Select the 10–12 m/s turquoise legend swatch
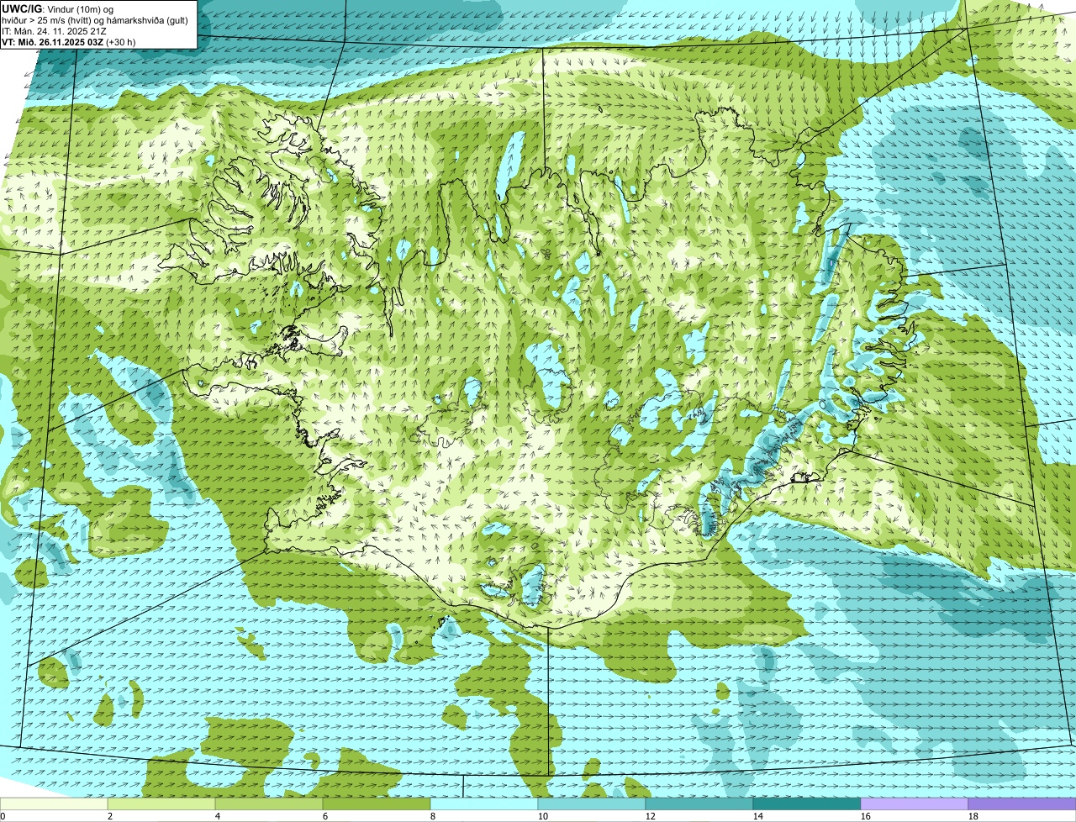1076x822 pixels. [592, 804]
